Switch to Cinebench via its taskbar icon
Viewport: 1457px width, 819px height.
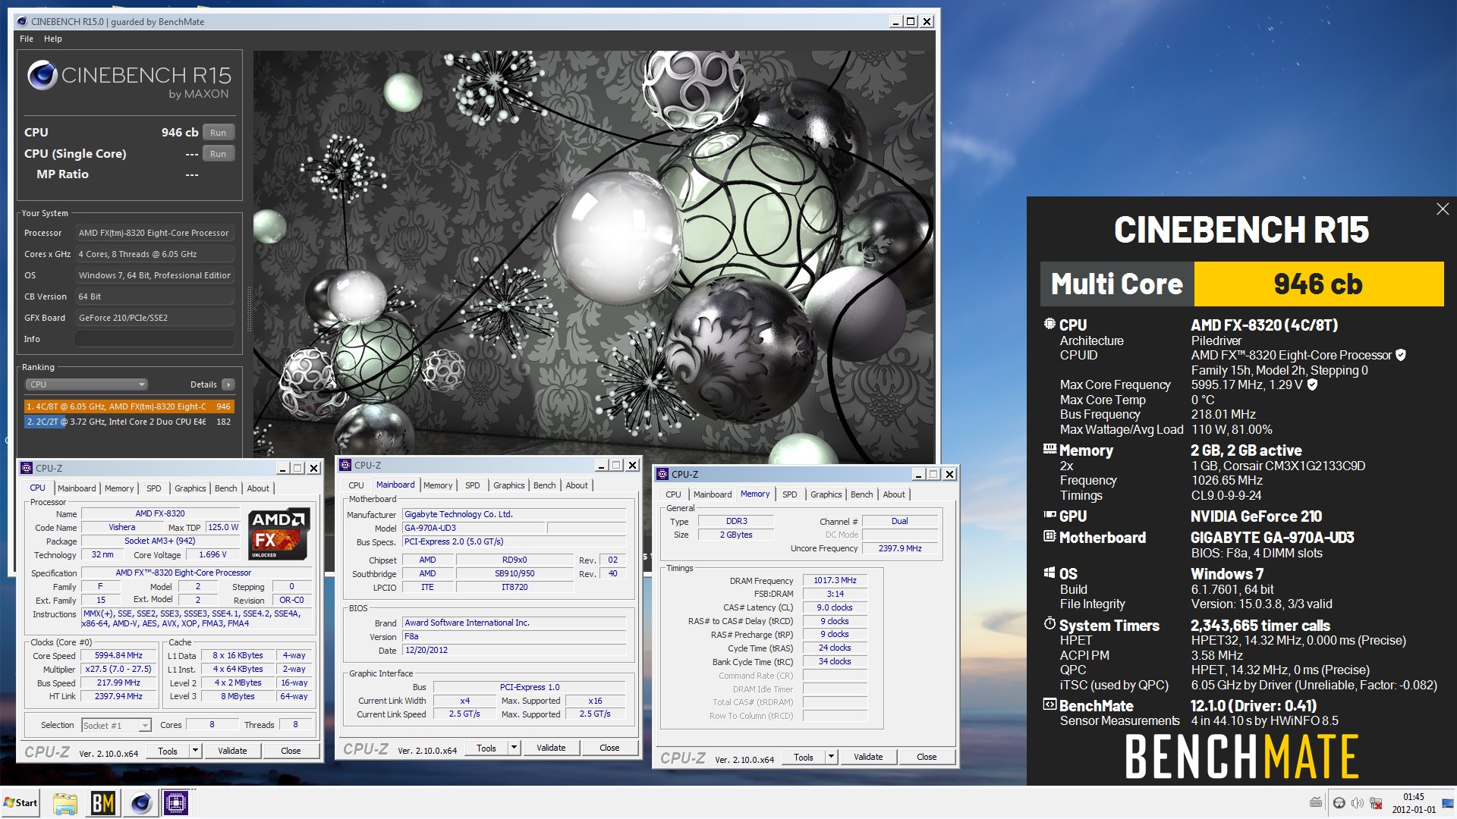(140, 803)
